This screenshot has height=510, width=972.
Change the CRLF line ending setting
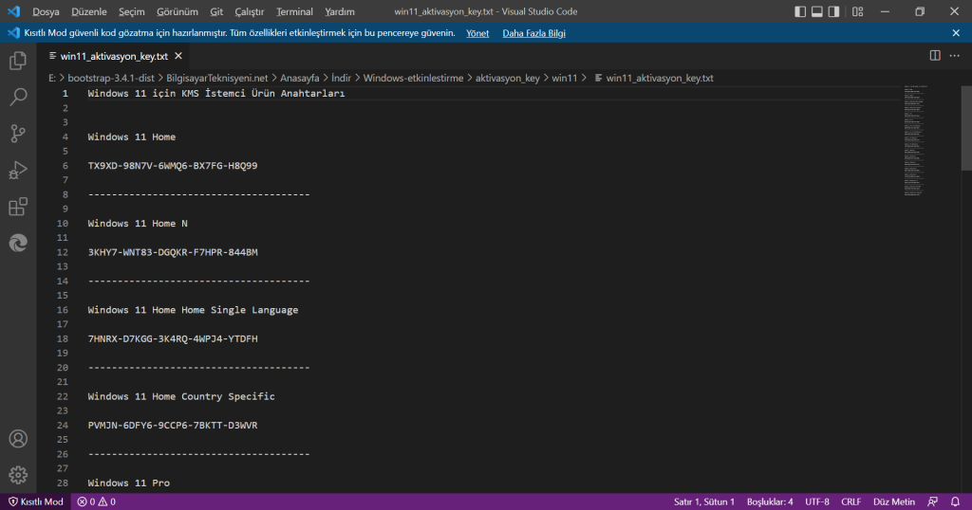tap(851, 502)
